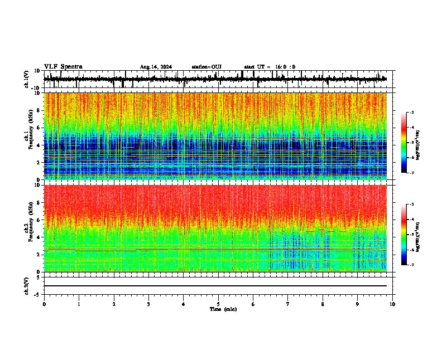This screenshot has width=442, height=341.
Task: Click the "-7" tick on ch.1 colour bar
Action: [412, 173]
